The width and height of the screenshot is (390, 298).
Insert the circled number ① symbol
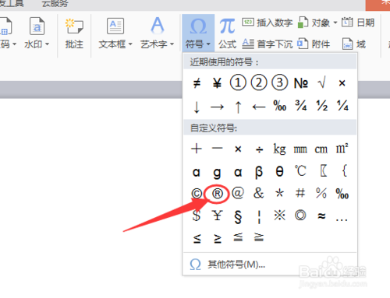(238, 82)
